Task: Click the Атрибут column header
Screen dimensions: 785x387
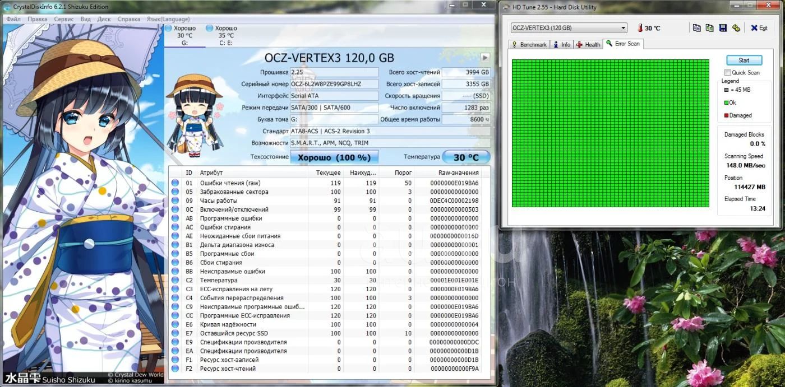Action: [x=252, y=172]
